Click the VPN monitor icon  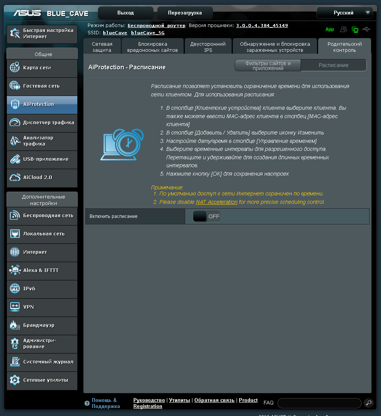[15, 307]
